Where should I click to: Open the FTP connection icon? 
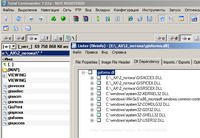point(149,19)
